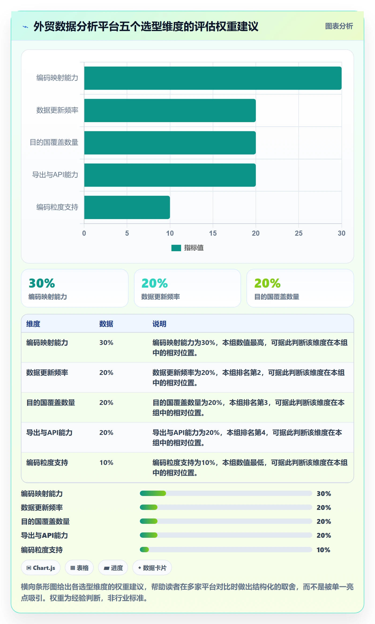This screenshot has width=375, height=624.
Task: Click the description mentioning 本组排名第2
Action: click(249, 378)
